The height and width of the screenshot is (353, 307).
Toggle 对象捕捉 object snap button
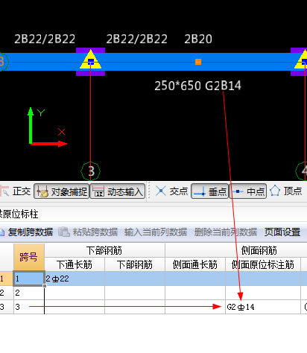[x=61, y=191]
